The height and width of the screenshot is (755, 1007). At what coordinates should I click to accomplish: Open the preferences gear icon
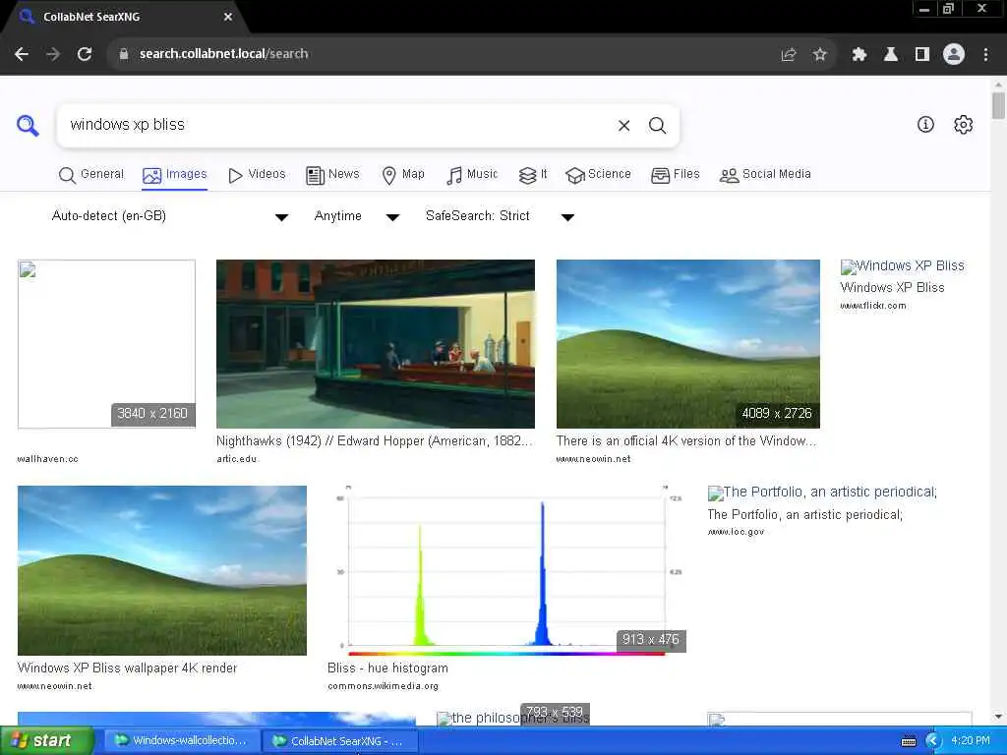pyautogui.click(x=964, y=125)
